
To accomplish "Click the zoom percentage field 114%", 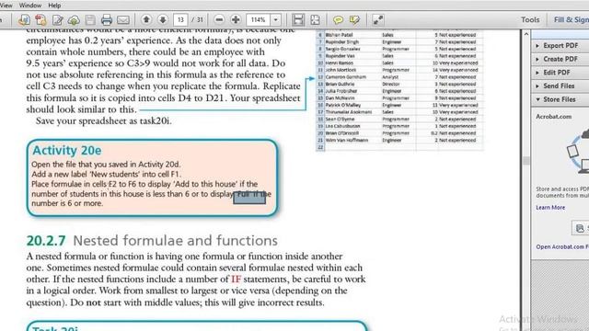I will [258, 19].
